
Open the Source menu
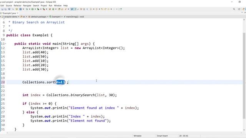tap(9, 5)
